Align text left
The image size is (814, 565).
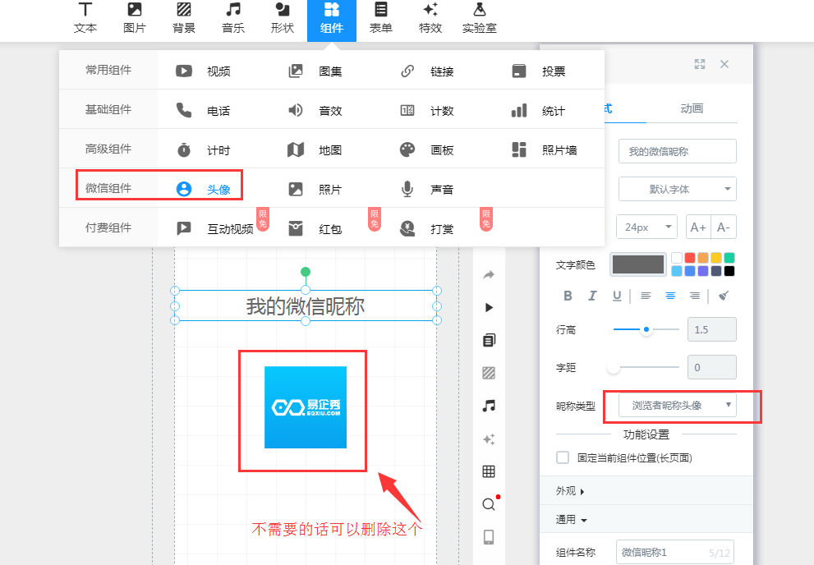pos(646,296)
